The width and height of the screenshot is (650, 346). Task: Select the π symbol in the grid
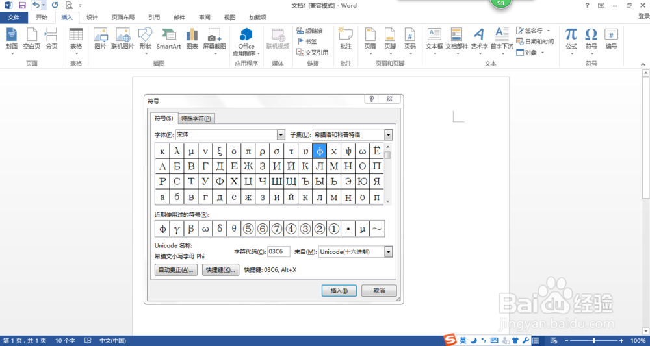(248, 151)
